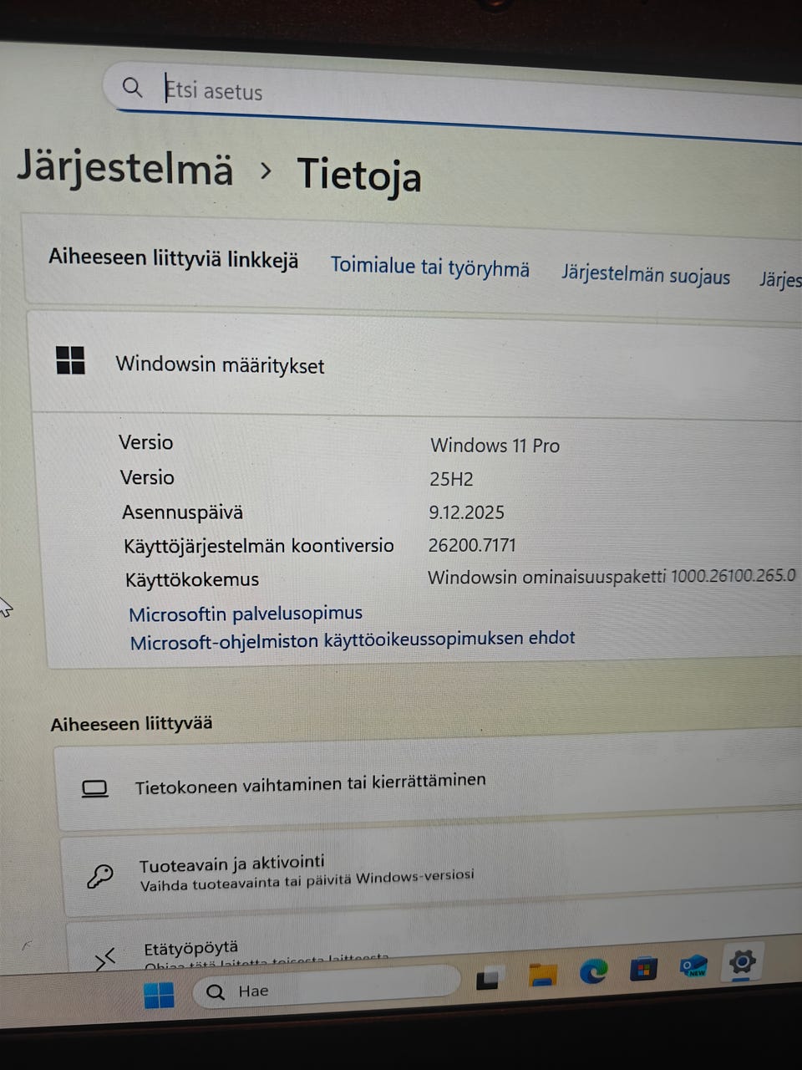
Task: Open the Microsoftin palvelusopimus link
Action: (246, 614)
